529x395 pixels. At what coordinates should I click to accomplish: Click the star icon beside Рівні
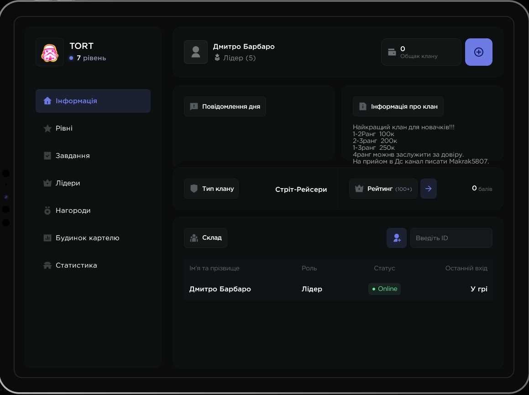pyautogui.click(x=47, y=128)
